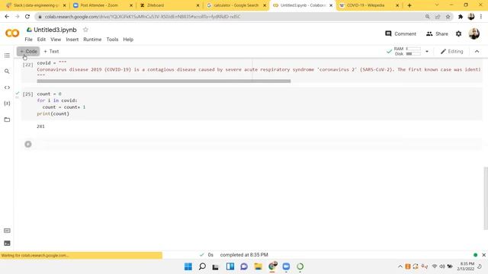
Task: Open the Edit menu
Action: click(41, 40)
